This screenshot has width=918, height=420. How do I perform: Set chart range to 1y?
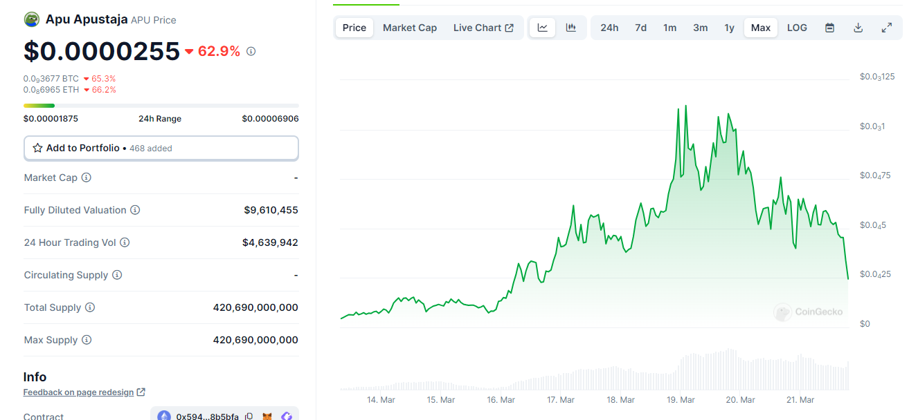729,28
